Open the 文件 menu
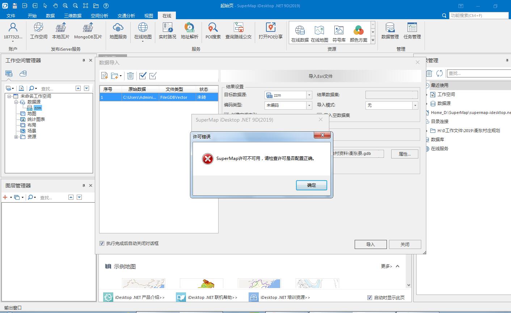This screenshot has height=313, width=511. point(11,16)
